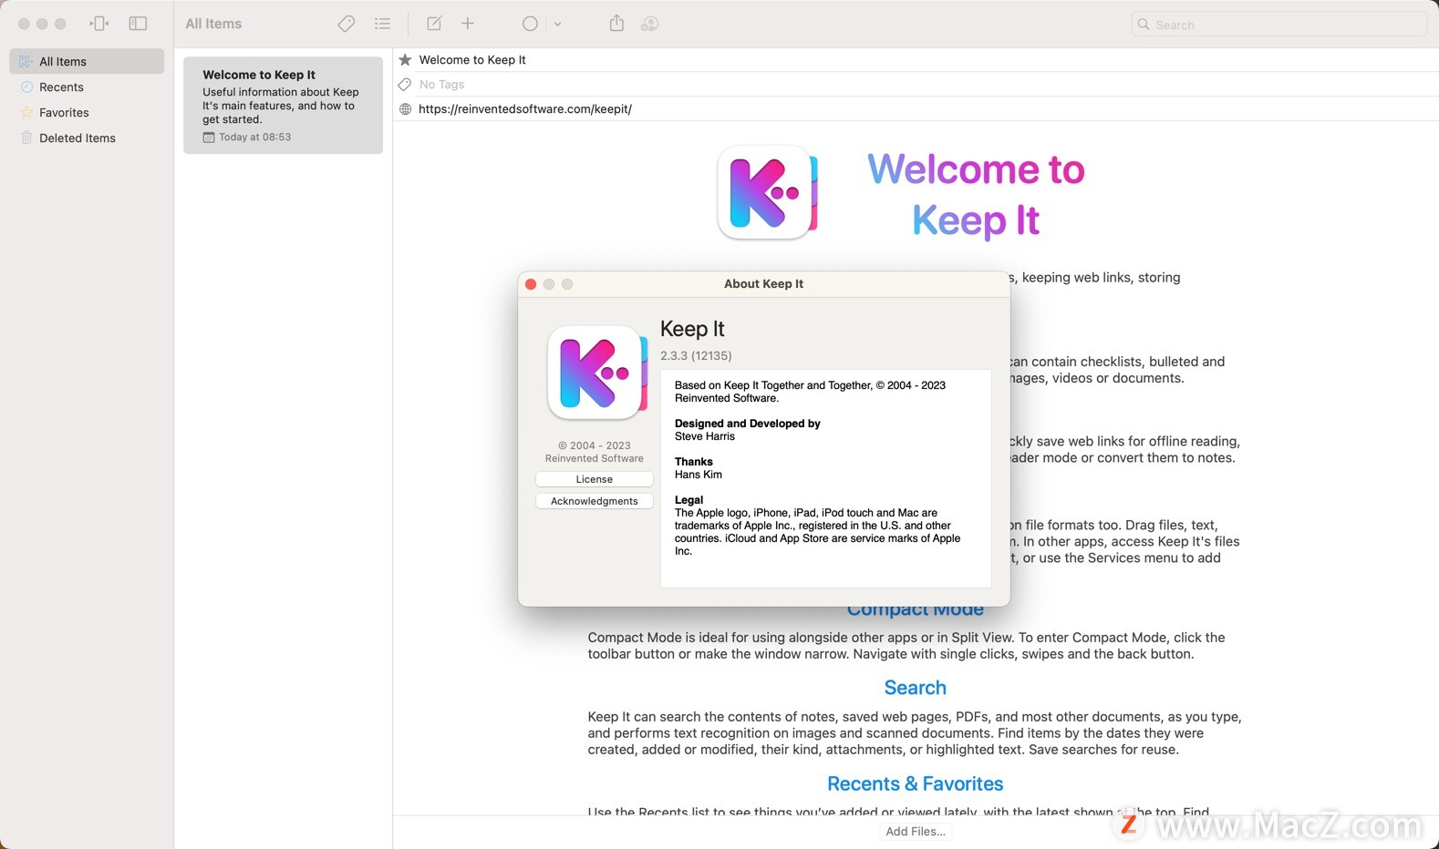
Task: Click Legal heading in About dialog
Action: [688, 500]
